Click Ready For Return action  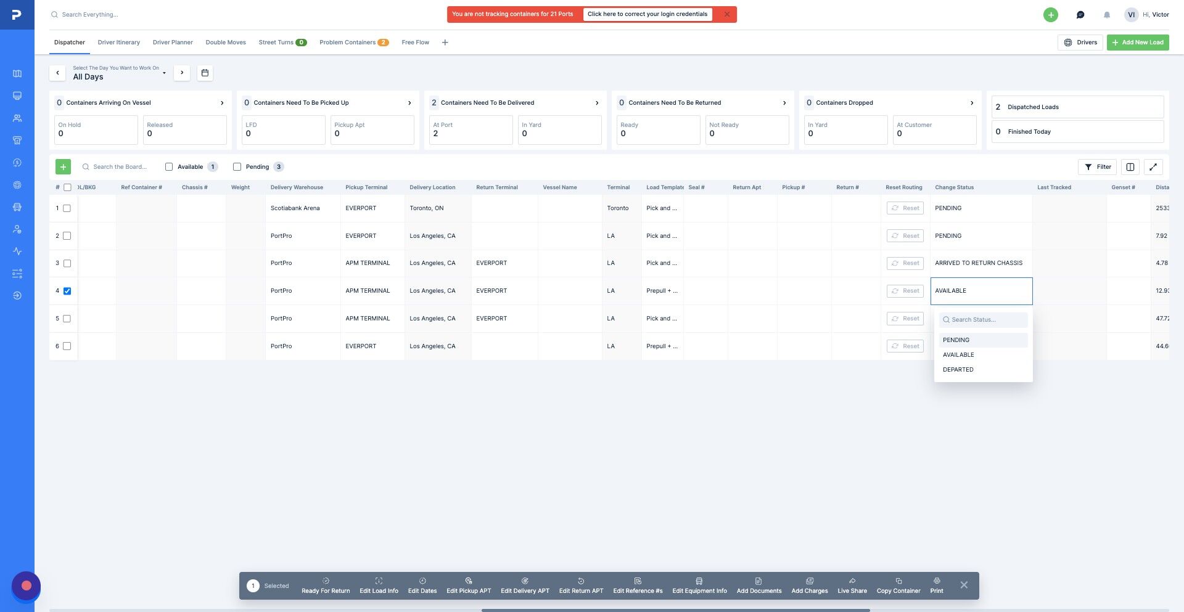[326, 585]
